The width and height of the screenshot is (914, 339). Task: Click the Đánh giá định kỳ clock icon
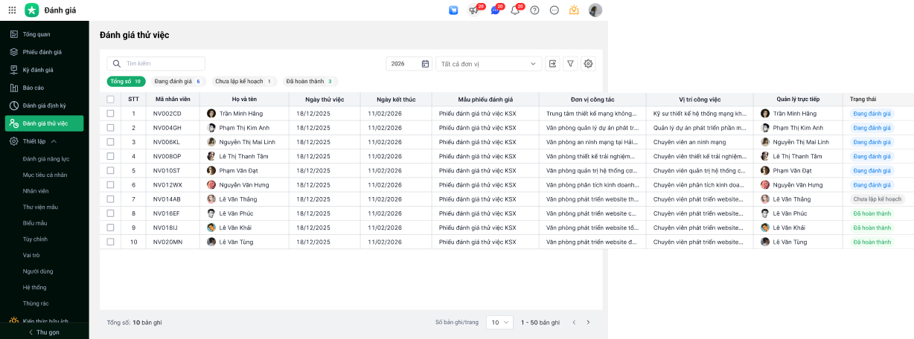coord(13,106)
